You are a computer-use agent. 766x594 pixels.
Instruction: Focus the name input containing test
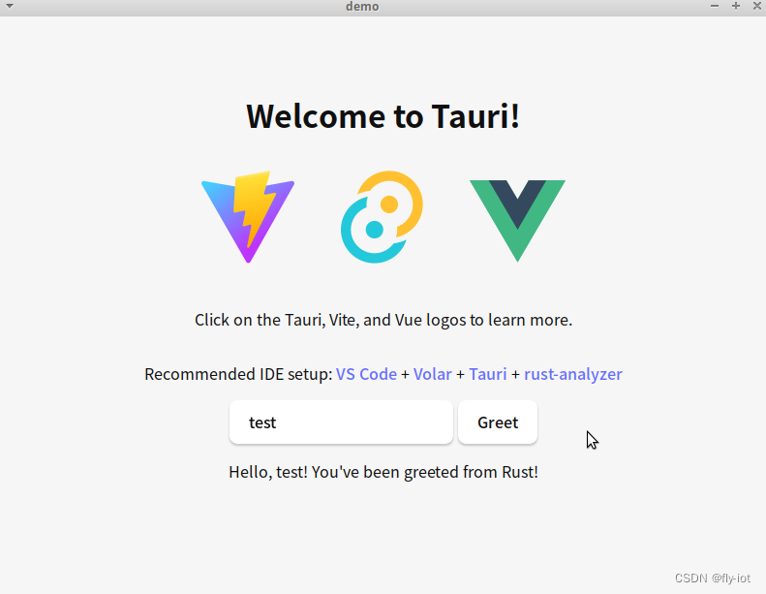(342, 422)
